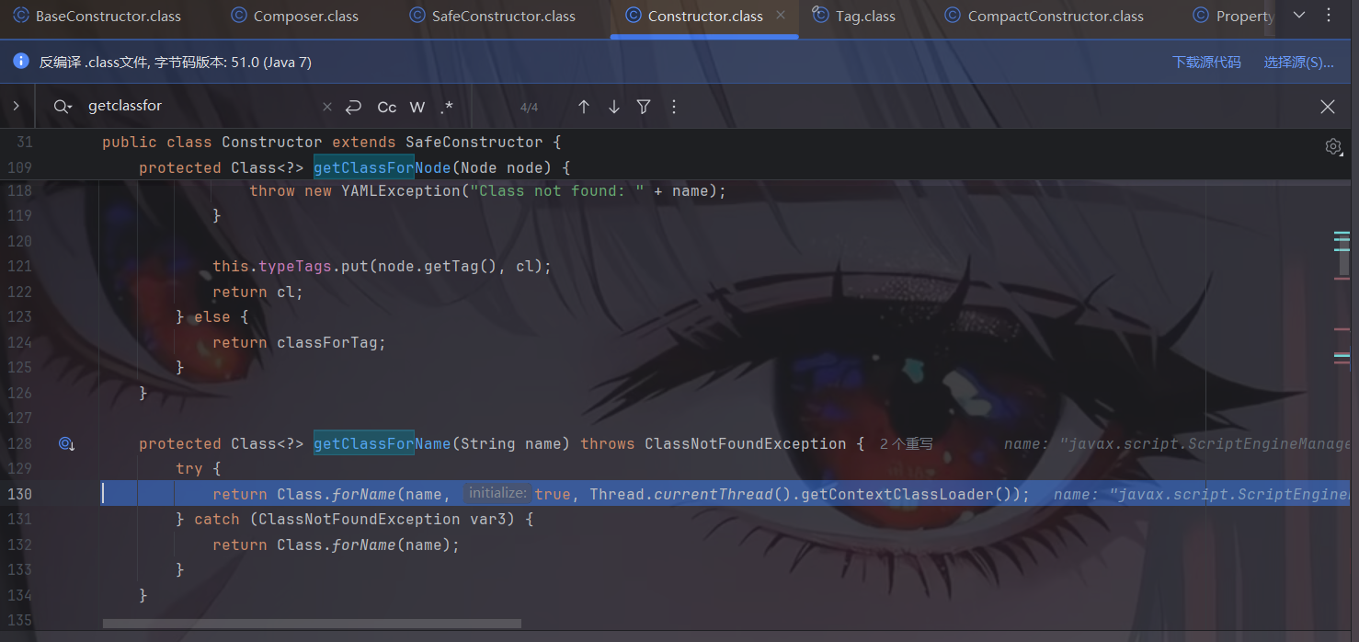Screen dimensions: 1359x642
Task: Close the find bar
Action: click(x=1328, y=107)
